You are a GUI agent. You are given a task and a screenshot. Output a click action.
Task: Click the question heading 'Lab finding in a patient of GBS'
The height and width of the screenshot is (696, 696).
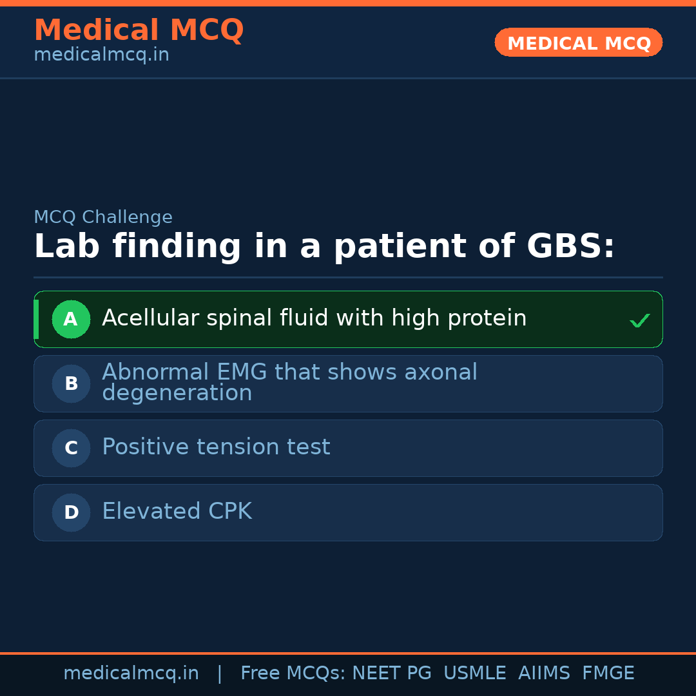click(324, 247)
